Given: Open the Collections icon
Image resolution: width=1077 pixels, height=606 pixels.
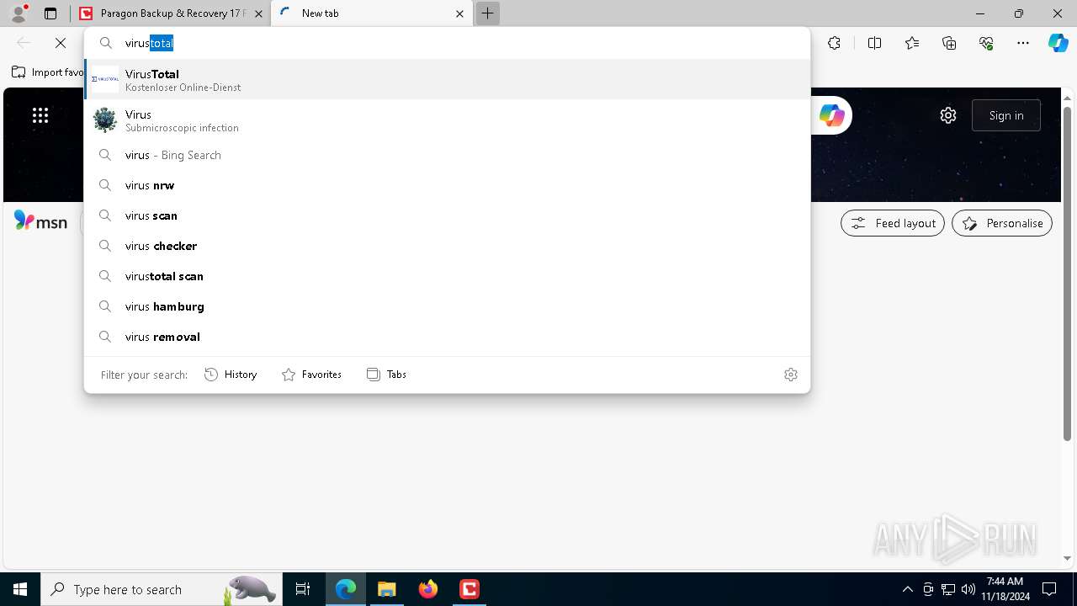Looking at the screenshot, I should pos(949,43).
